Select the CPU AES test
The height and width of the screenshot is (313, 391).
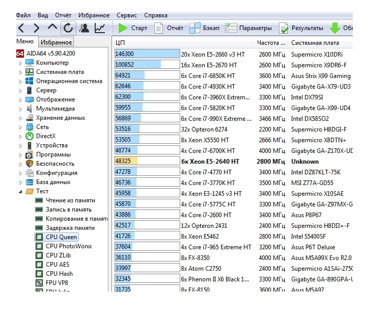[x=58, y=265]
